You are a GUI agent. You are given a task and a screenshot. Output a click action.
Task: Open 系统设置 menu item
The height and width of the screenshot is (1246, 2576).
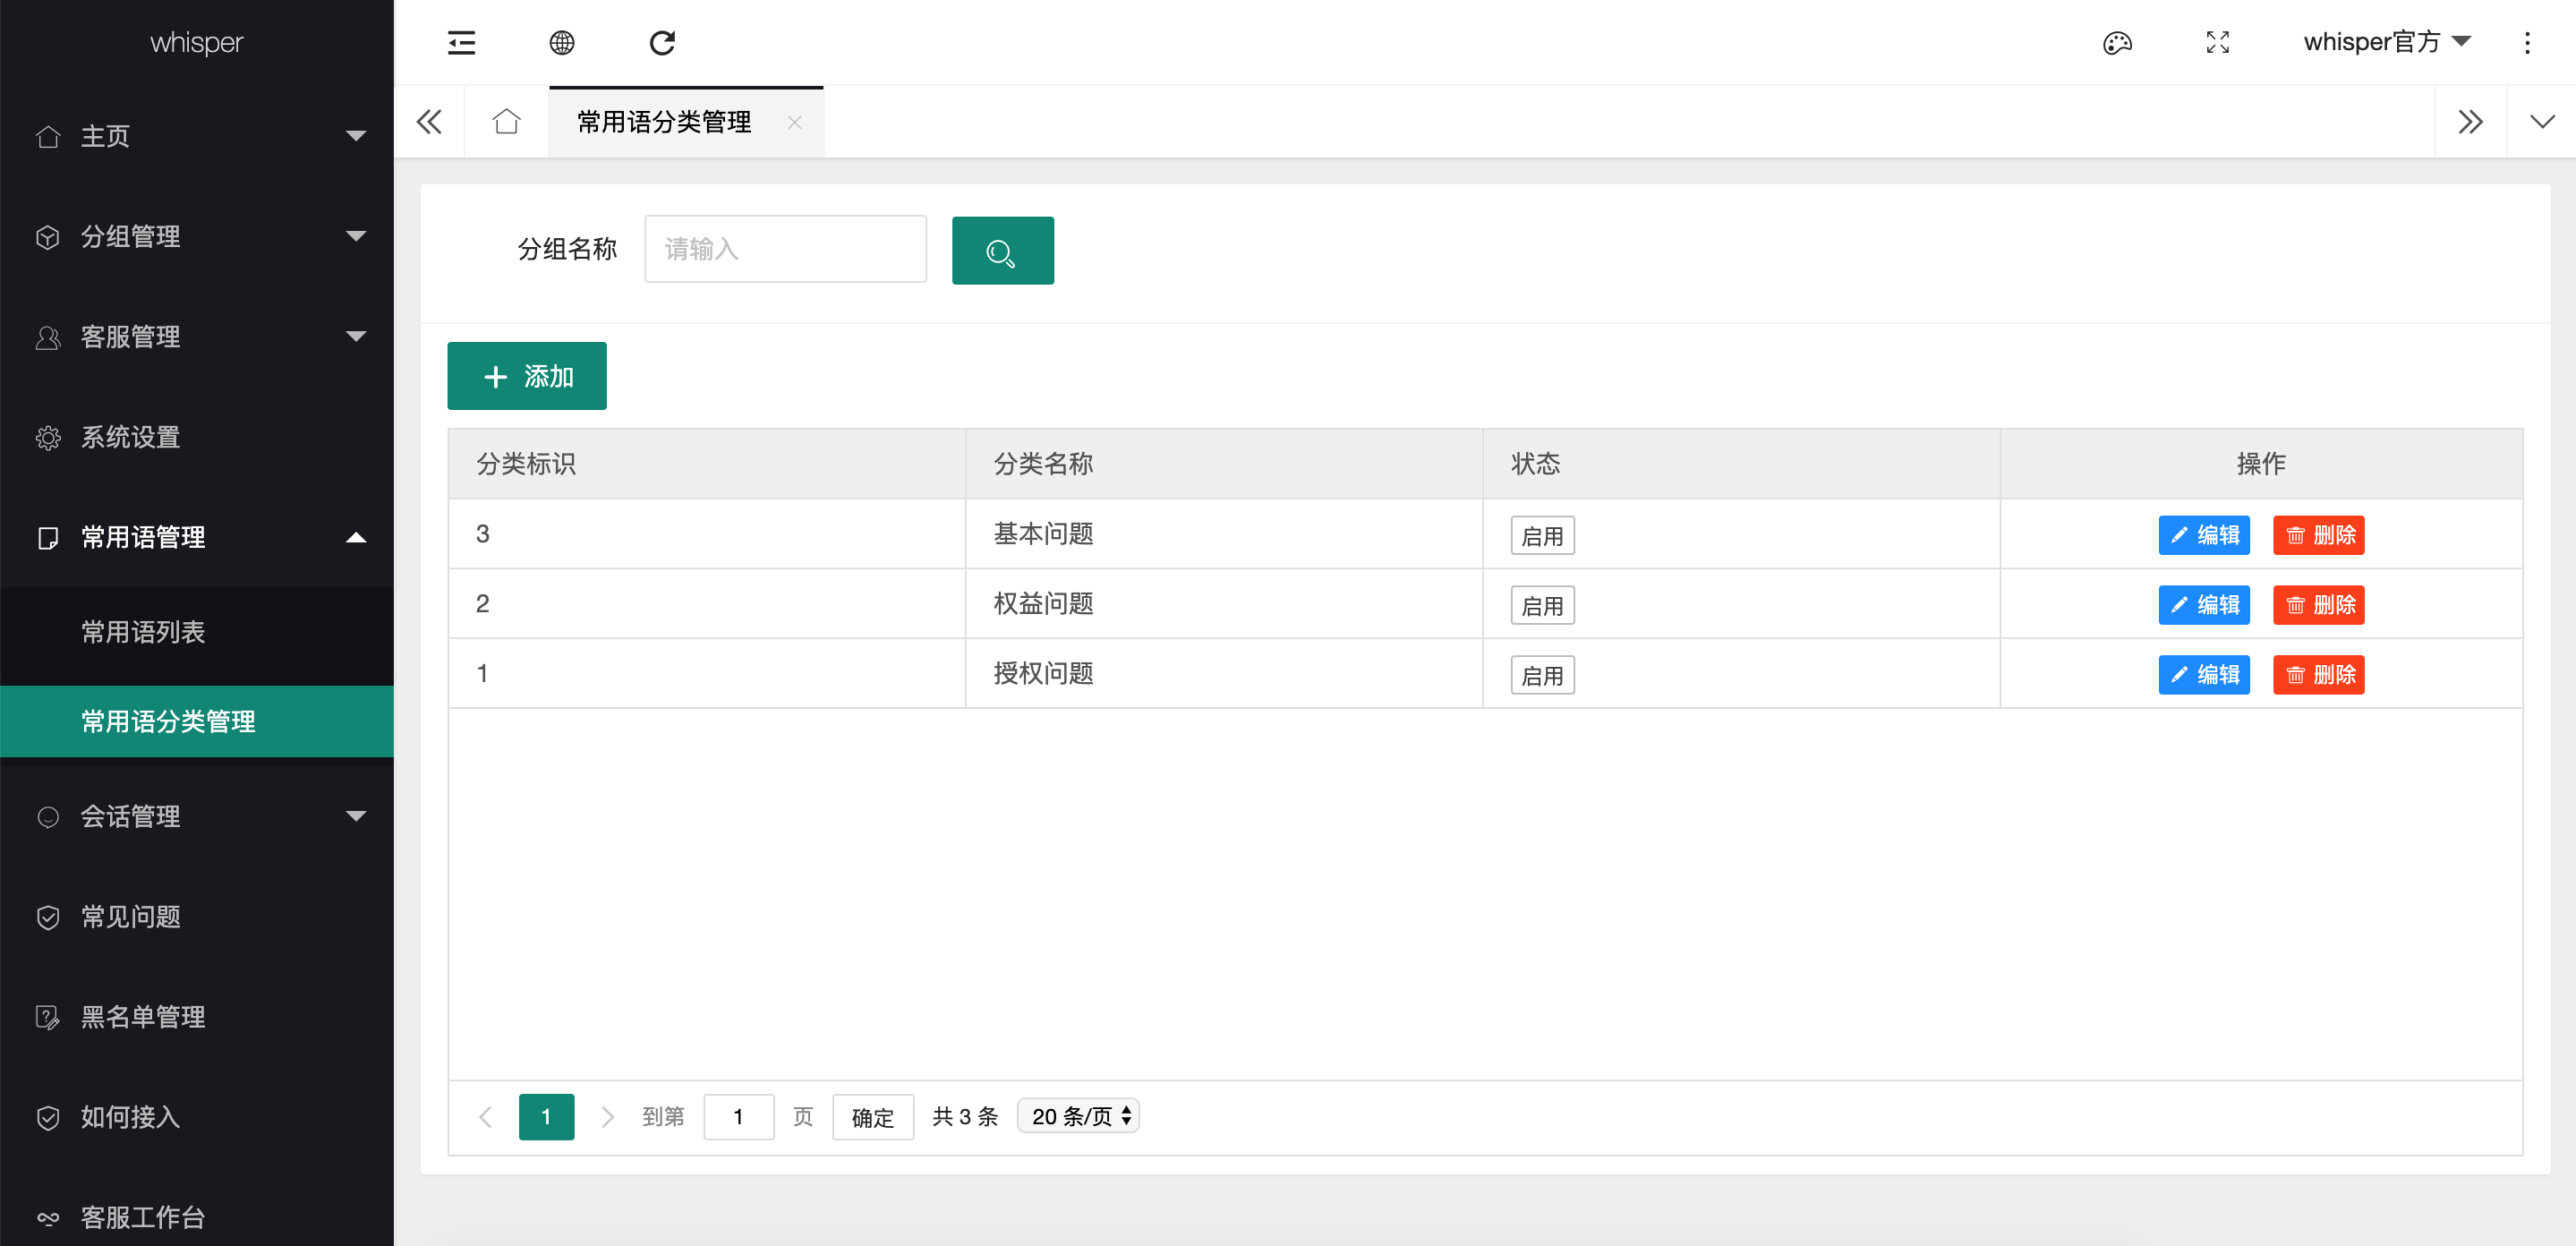tap(197, 437)
